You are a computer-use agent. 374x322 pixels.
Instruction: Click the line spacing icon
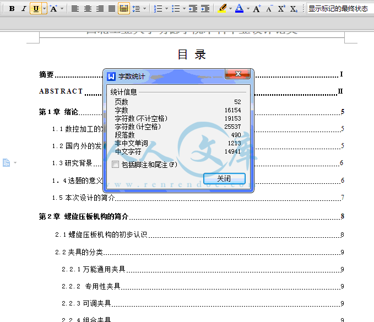click(137, 9)
